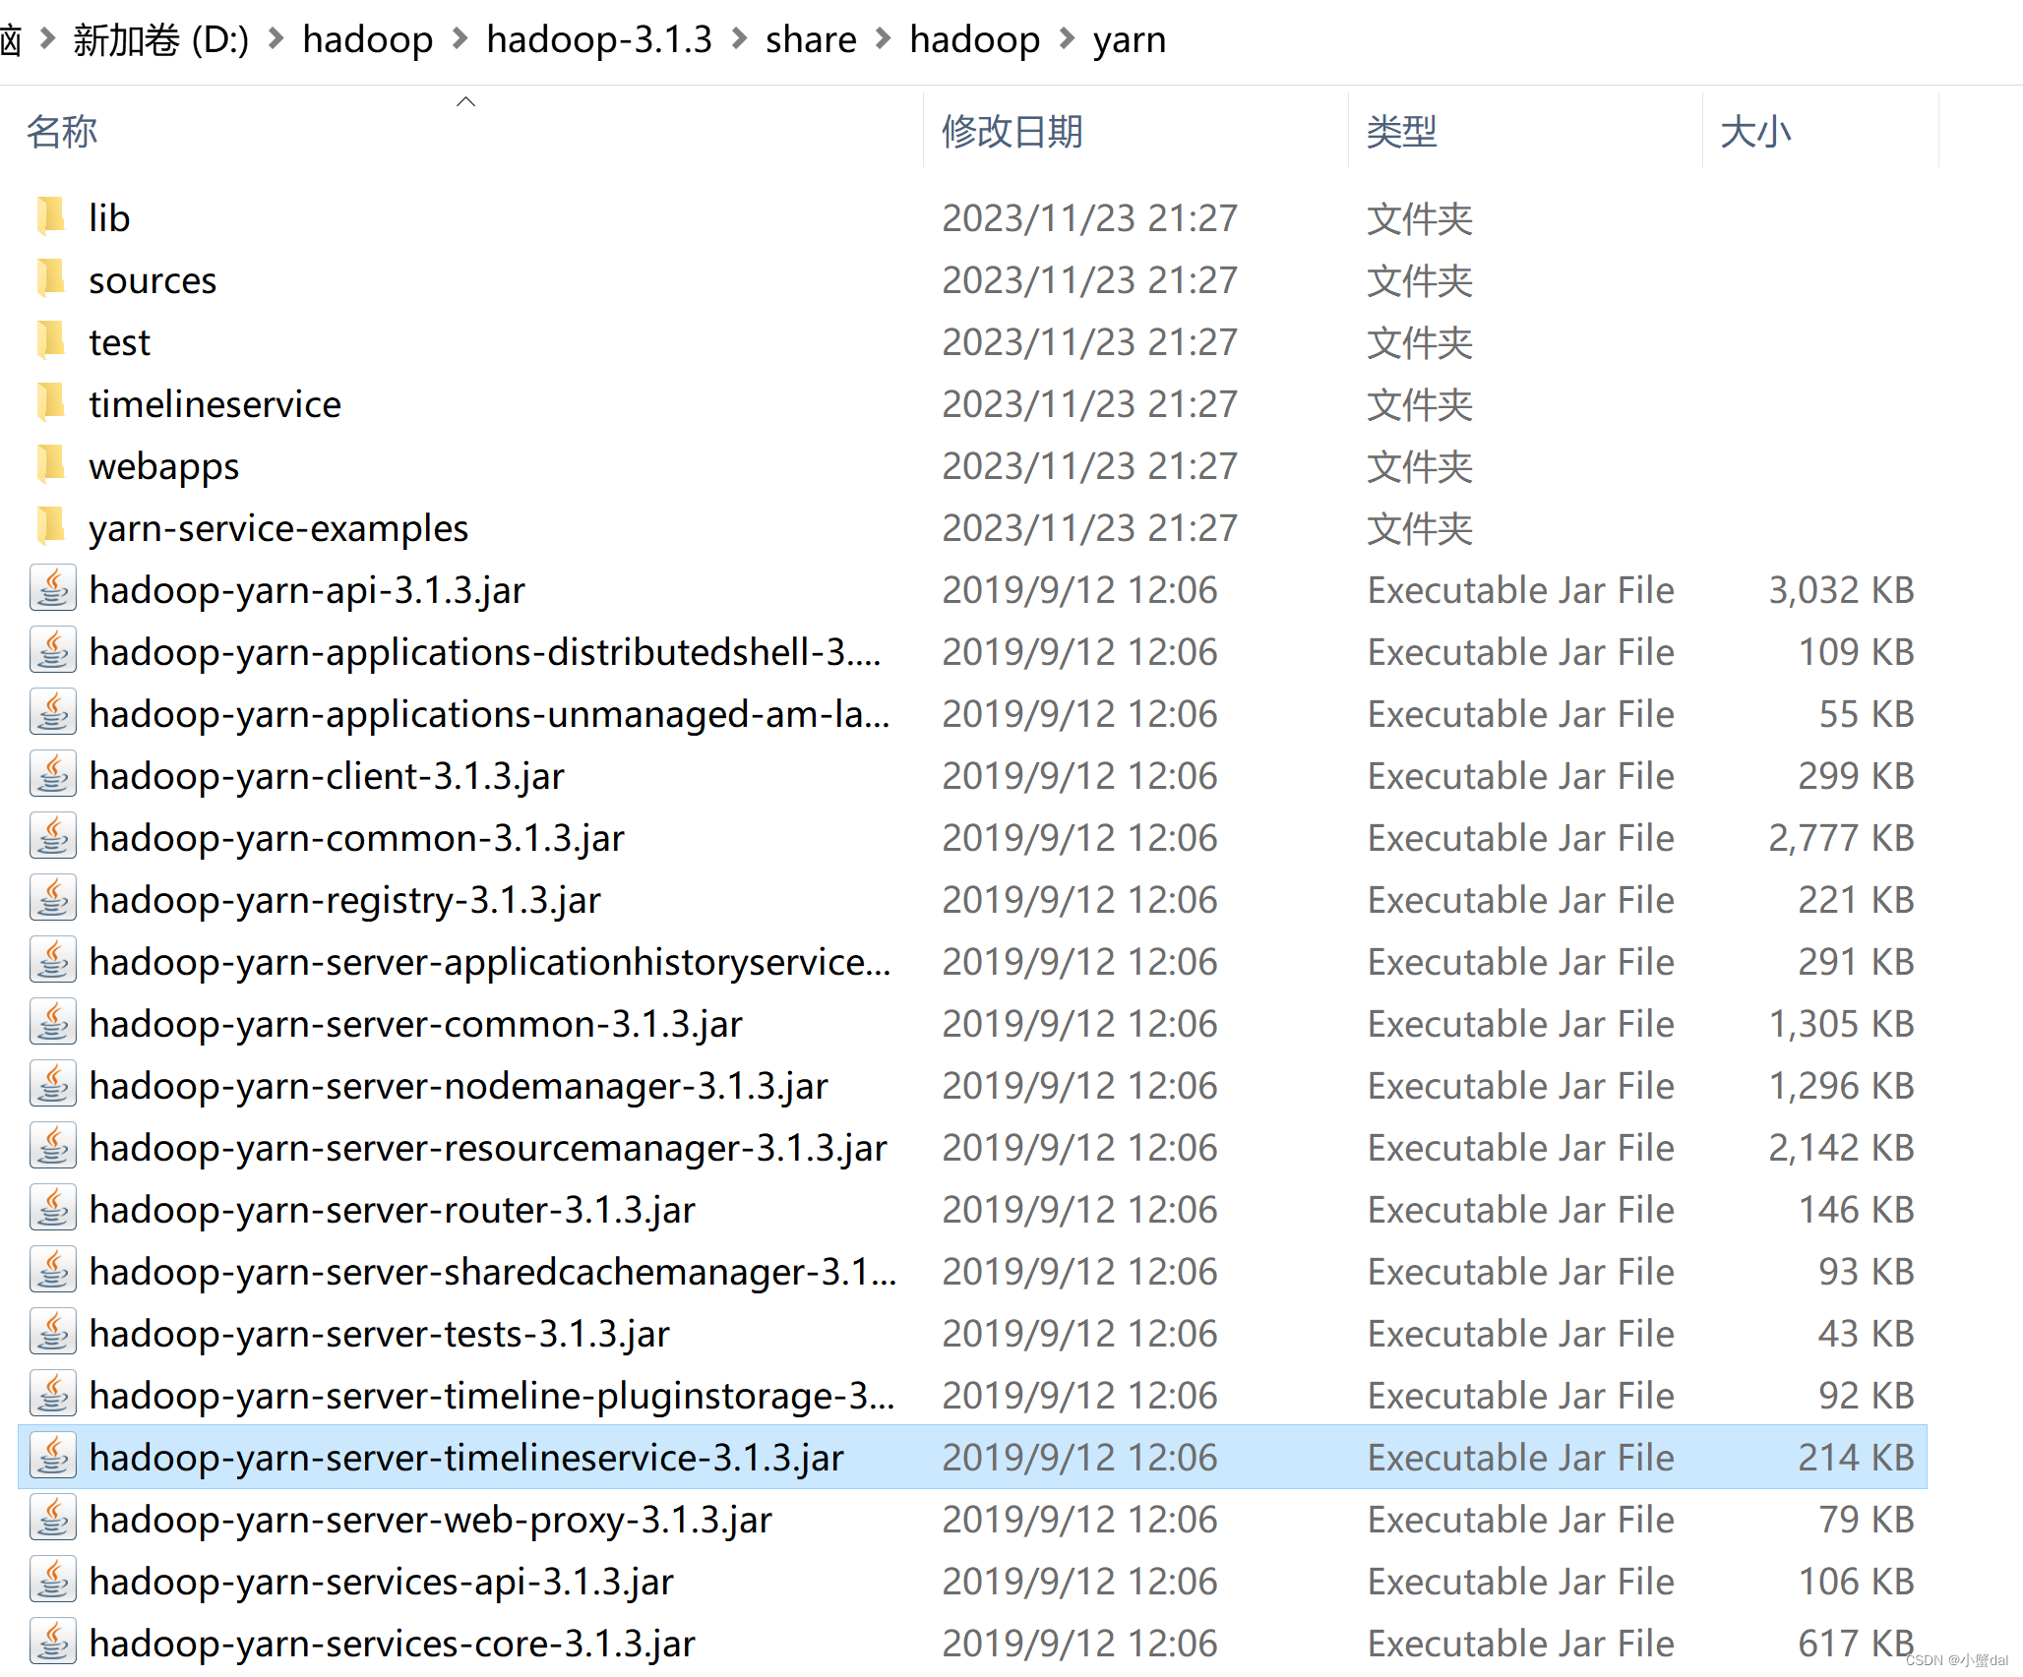Select jar icon for hadoop-yarn-server-router-3.1.3.jar
This screenshot has width=2023, height=1677.
click(x=53, y=1209)
